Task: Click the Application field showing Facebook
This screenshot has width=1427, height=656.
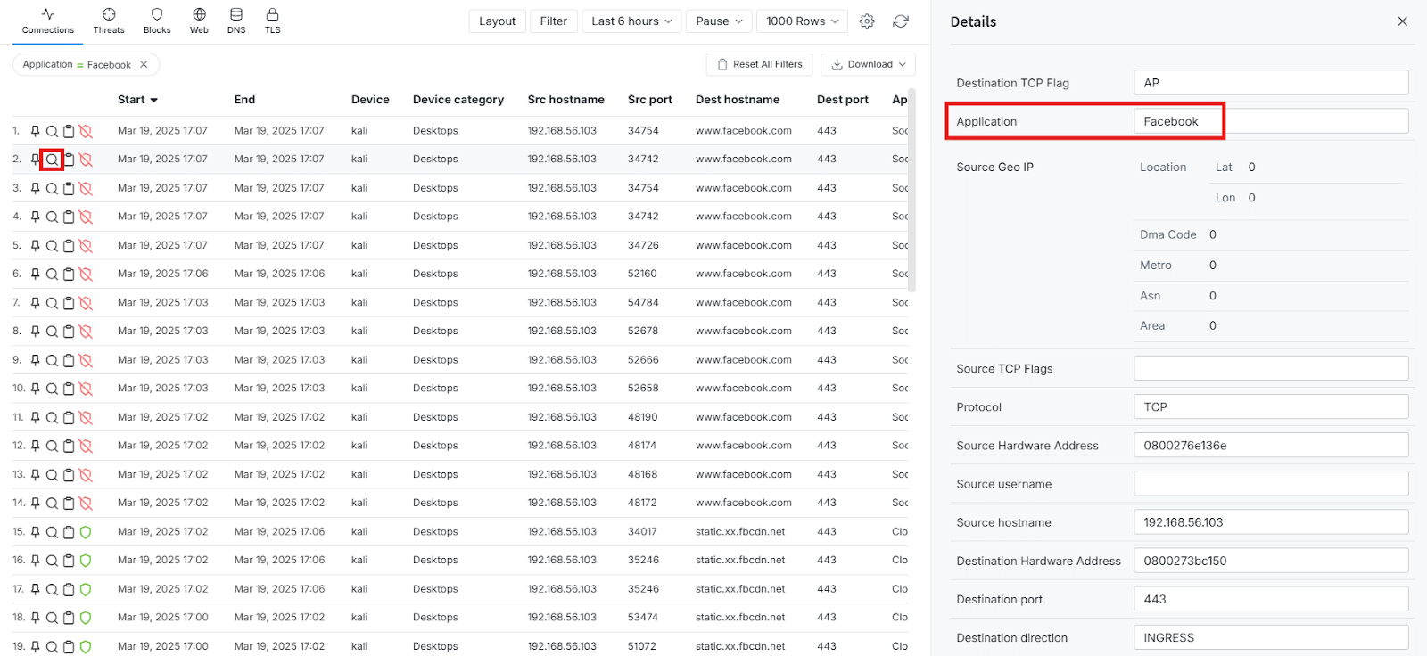Action: (x=1271, y=121)
